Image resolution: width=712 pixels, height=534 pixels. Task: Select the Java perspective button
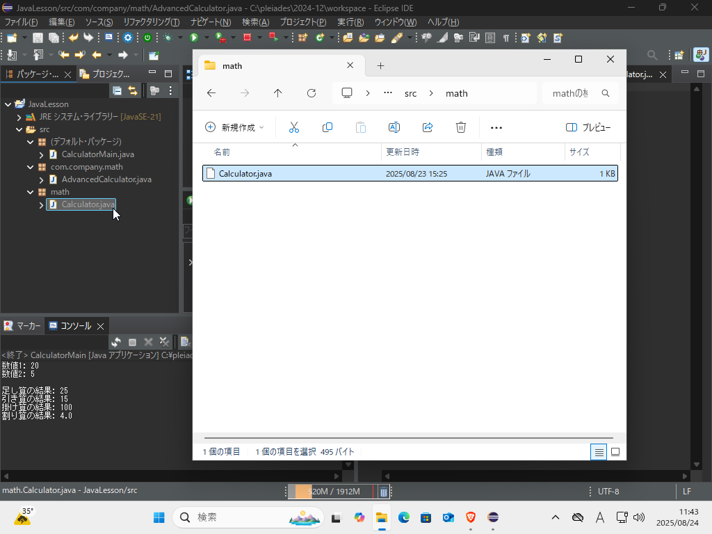(x=701, y=55)
